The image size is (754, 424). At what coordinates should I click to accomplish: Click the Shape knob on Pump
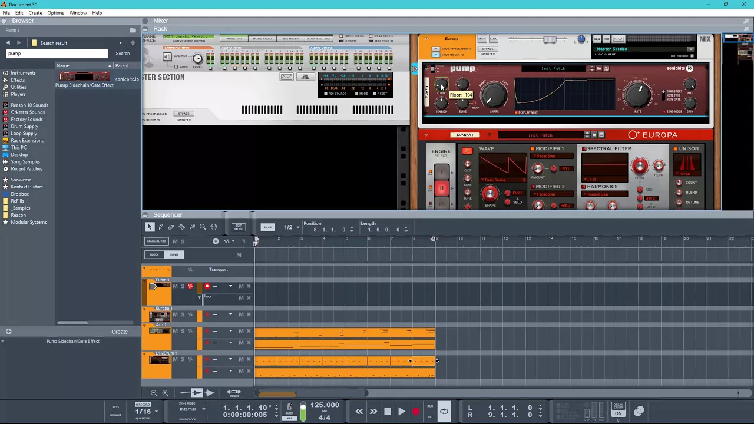pos(494,94)
